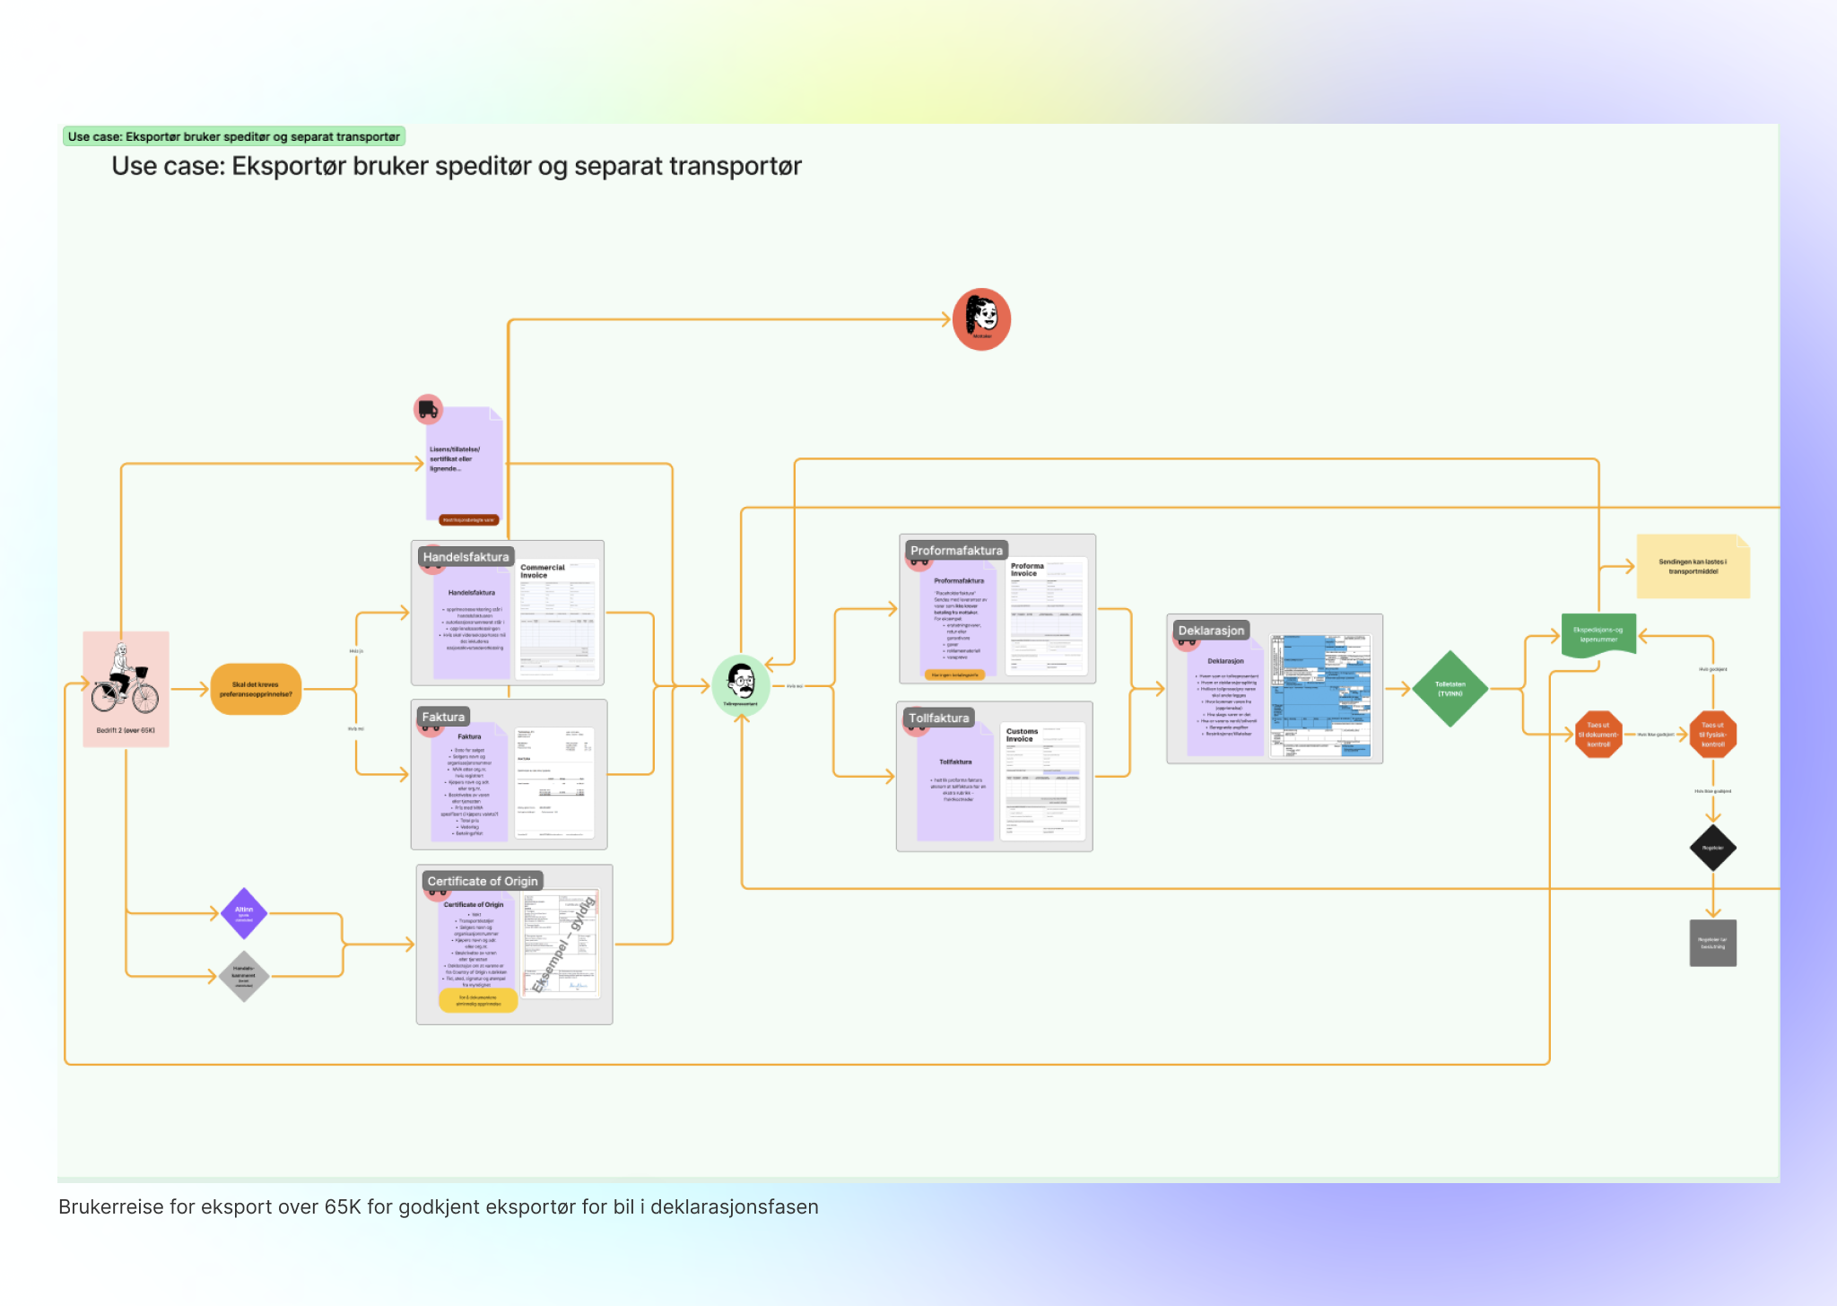The width and height of the screenshot is (1837, 1306).
Task: Click the grey Handelskammeret diamond
Action: [x=244, y=976]
